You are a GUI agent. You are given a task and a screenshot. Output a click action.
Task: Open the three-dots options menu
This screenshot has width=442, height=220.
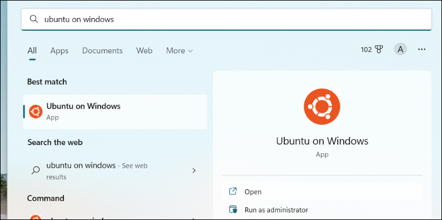422,49
